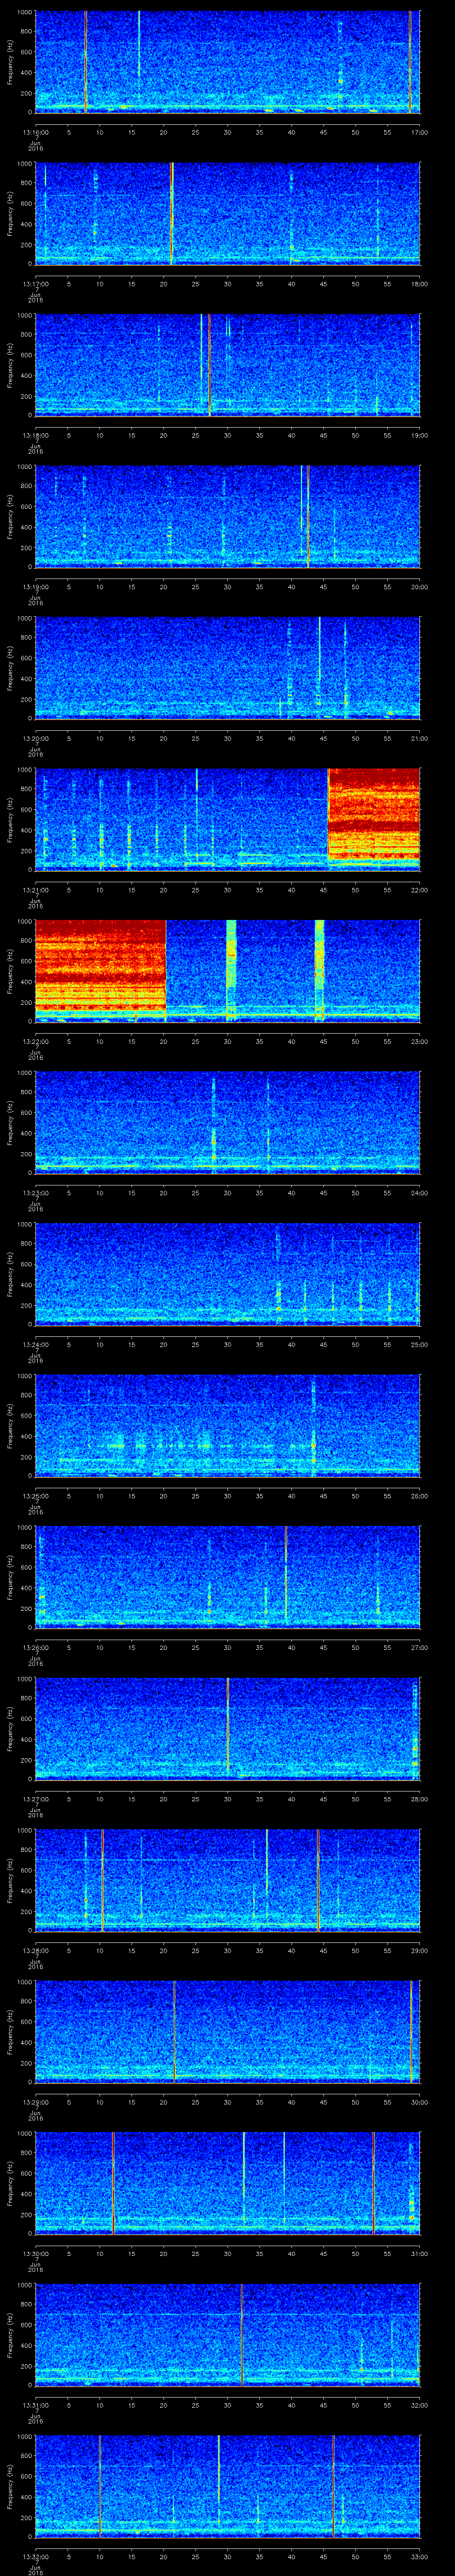
Task: Click the broadband burst near 44 s in 13:22:00 panel
Action: click(320, 970)
